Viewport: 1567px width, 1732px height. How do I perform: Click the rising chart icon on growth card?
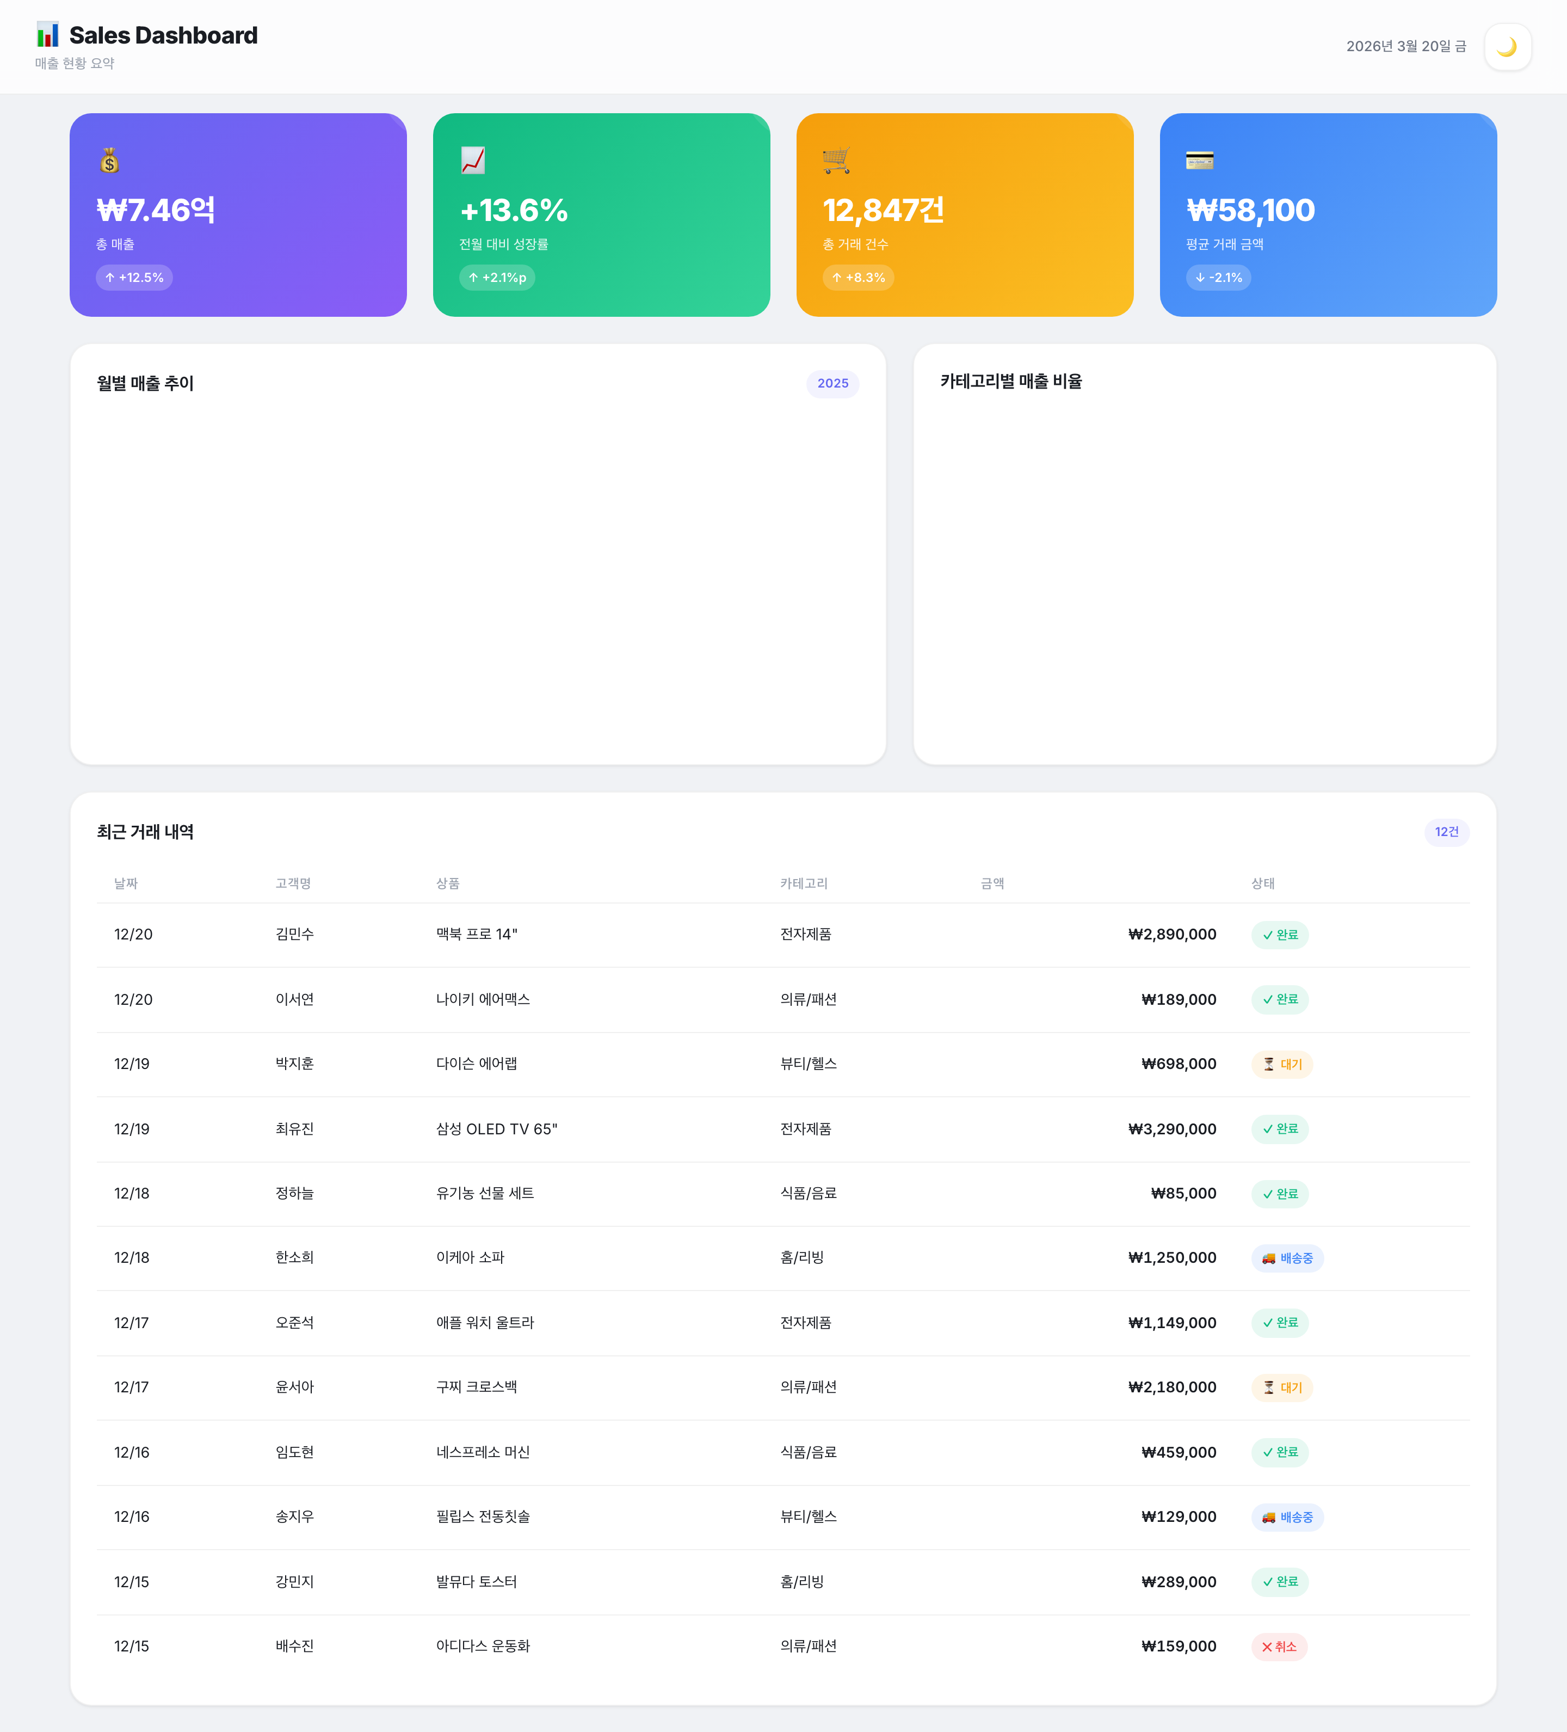[473, 161]
